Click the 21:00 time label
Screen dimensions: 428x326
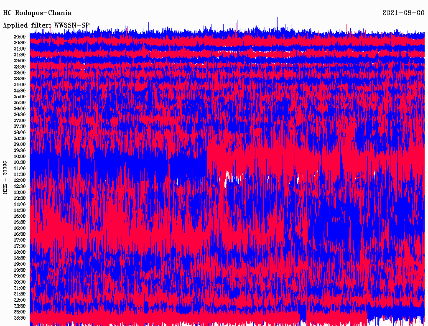pos(20,288)
